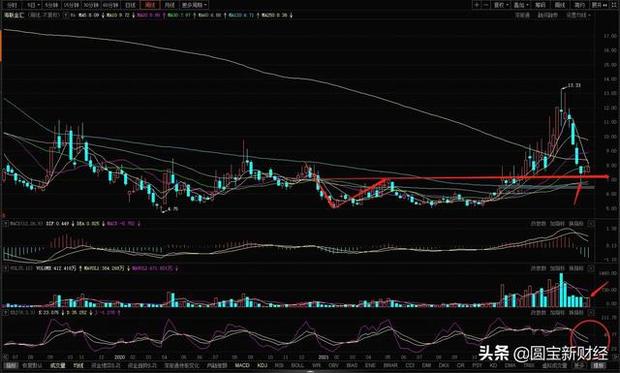Select the 指标 tab in bottom bar
The image size is (620, 373).
pos(11,365)
